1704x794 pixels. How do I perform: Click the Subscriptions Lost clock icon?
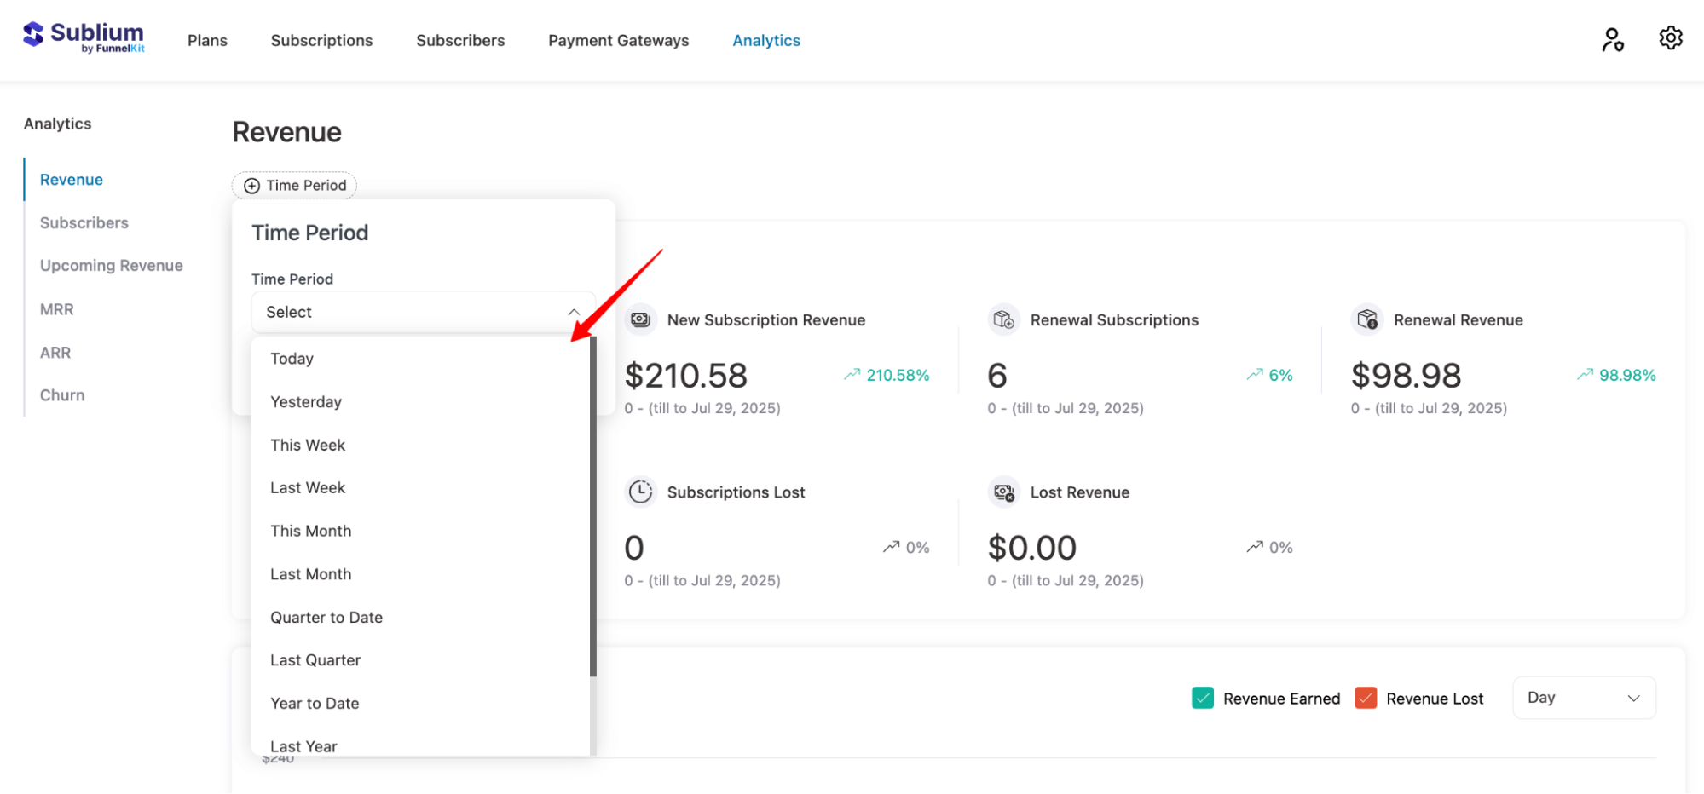coord(640,492)
